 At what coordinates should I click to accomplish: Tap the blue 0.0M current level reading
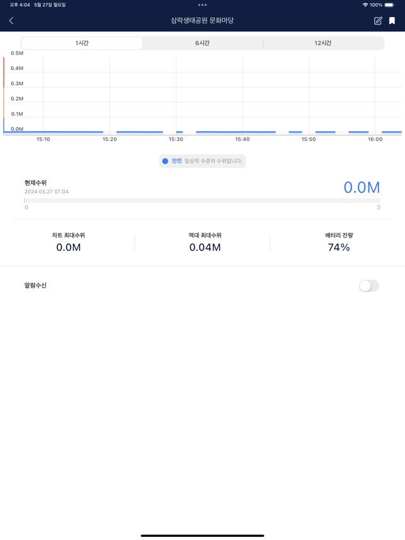tap(362, 187)
